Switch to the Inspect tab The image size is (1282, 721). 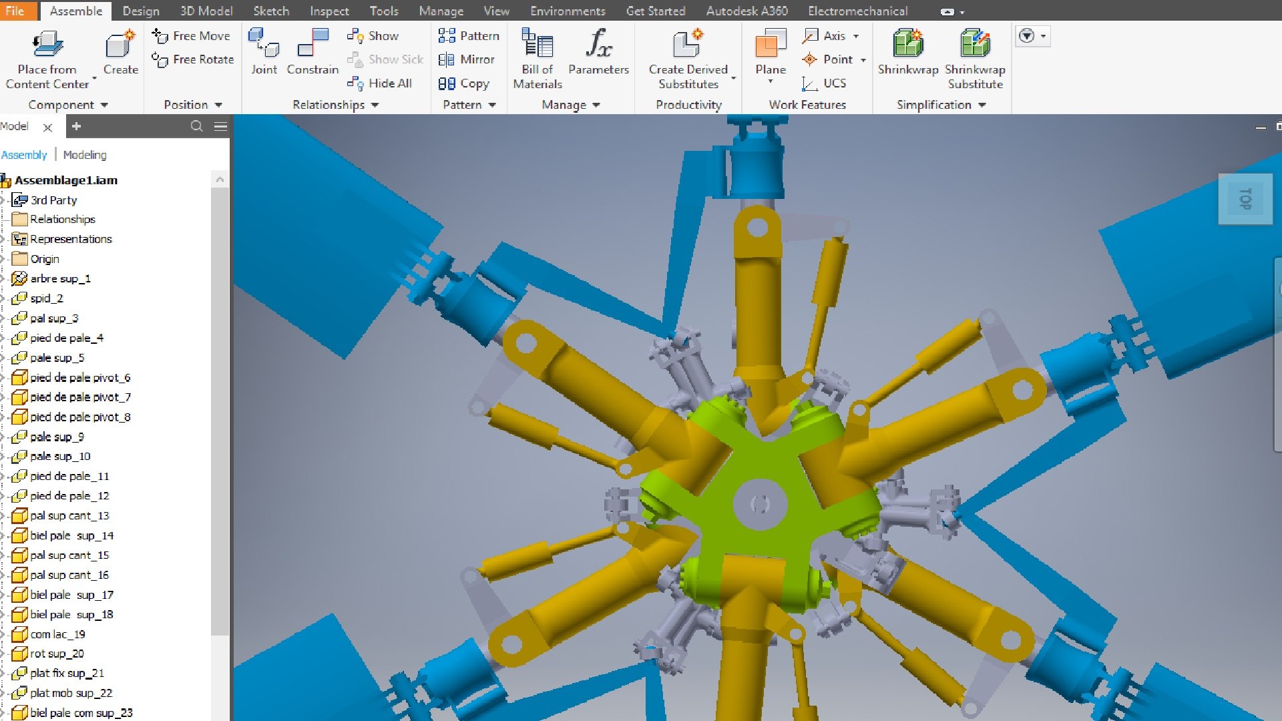point(329,11)
